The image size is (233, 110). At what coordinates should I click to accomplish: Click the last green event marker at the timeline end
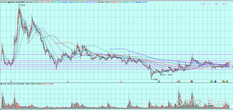[227, 81]
